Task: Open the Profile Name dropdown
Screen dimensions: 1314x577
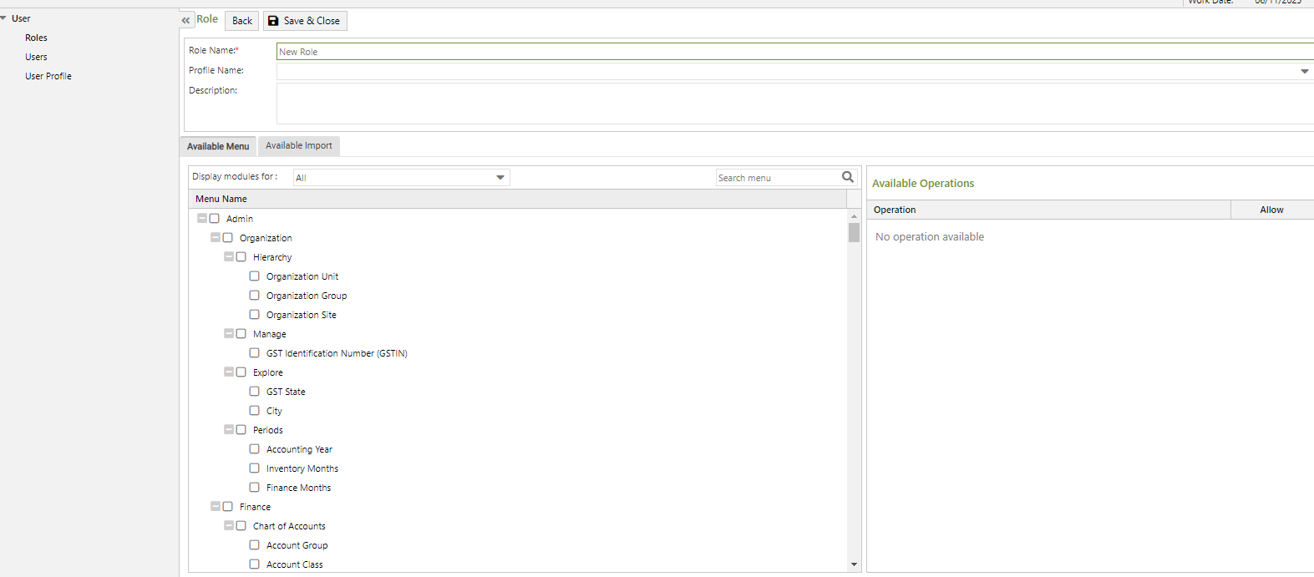Action: tap(1304, 72)
